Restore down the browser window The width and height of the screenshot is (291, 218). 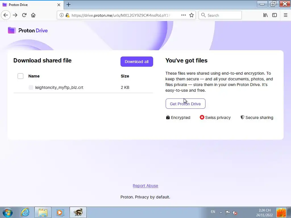[273, 4]
